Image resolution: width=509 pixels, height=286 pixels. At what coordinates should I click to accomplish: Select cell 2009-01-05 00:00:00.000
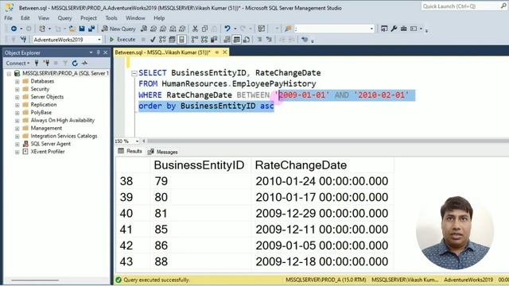click(x=321, y=245)
